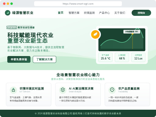The height and width of the screenshot is (117, 156).
Task: Click 申请免费体验 button
Action: click(19, 59)
